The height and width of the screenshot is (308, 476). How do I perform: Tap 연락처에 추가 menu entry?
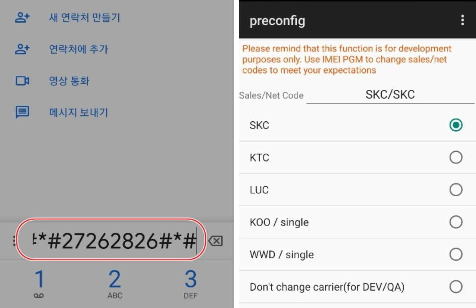[79, 49]
